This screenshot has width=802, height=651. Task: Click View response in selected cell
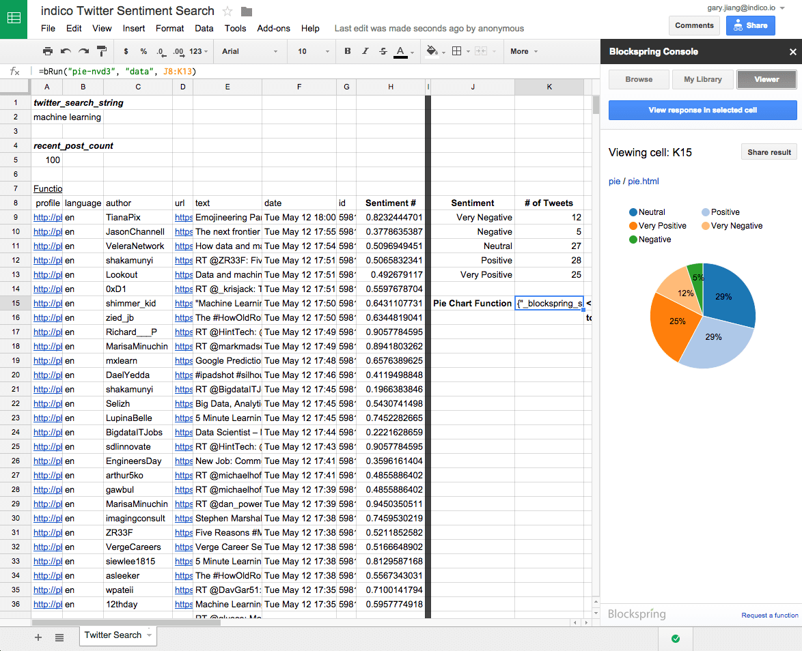tap(702, 110)
